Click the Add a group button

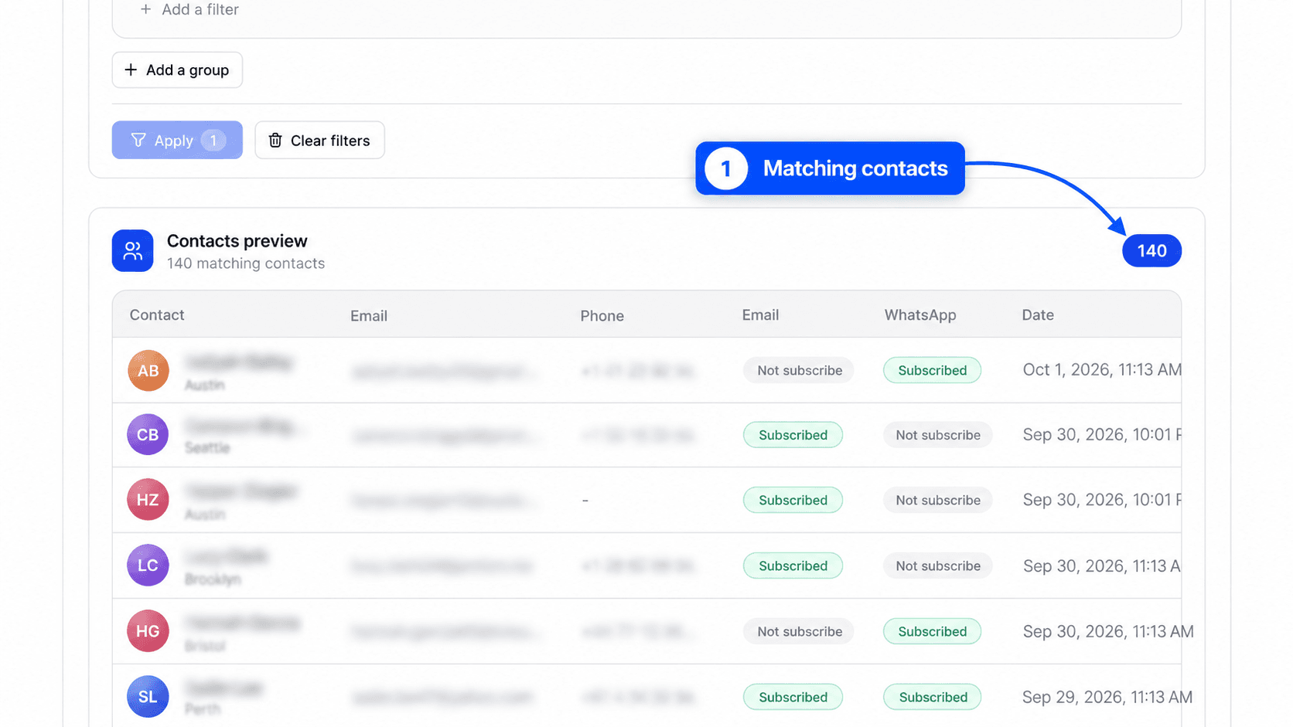(177, 70)
